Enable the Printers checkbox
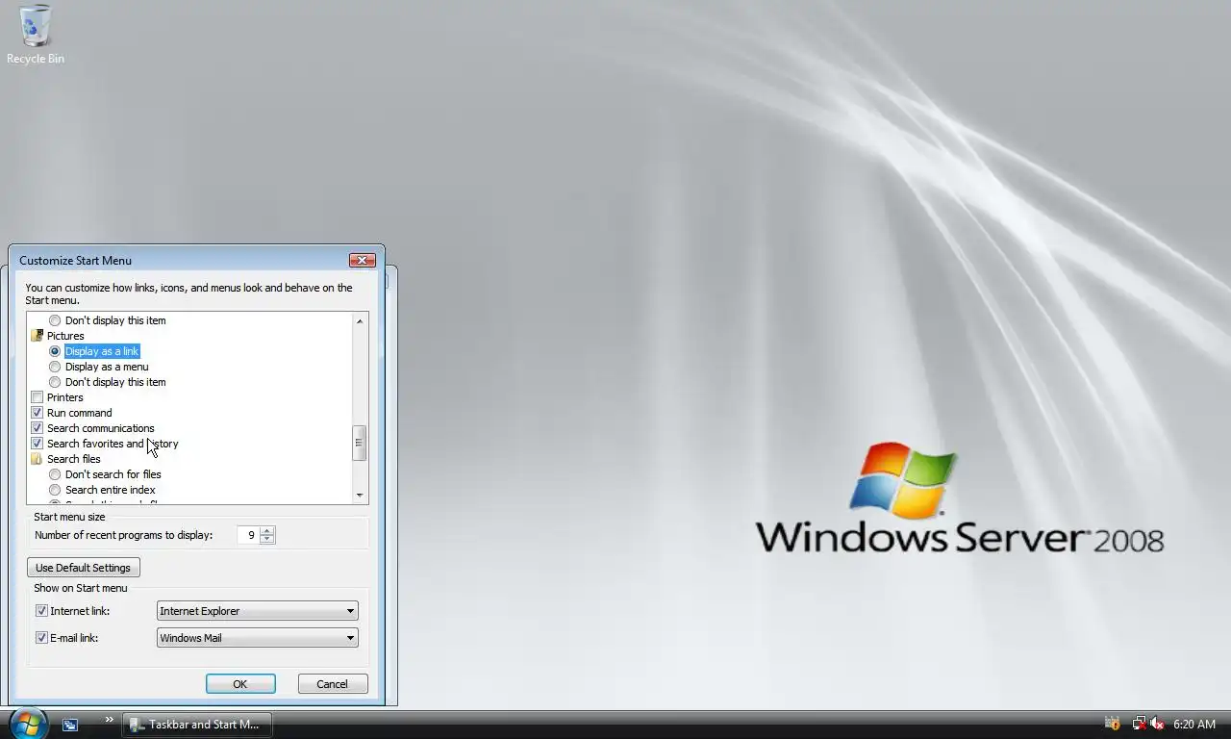The height and width of the screenshot is (739, 1231). [x=38, y=397]
